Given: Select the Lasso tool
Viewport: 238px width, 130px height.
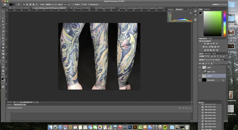Looking at the screenshot, I should pyautogui.click(x=3, y=18).
